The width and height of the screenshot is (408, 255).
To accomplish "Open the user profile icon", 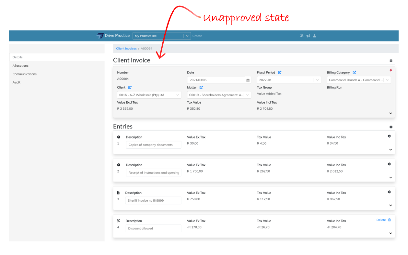I will point(314,36).
